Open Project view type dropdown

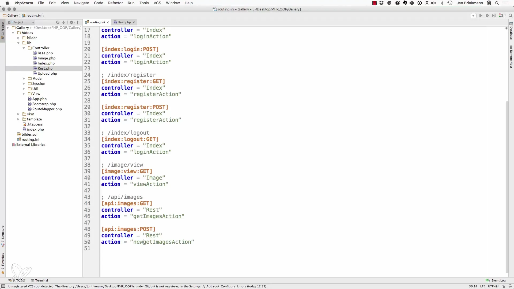(x=21, y=22)
